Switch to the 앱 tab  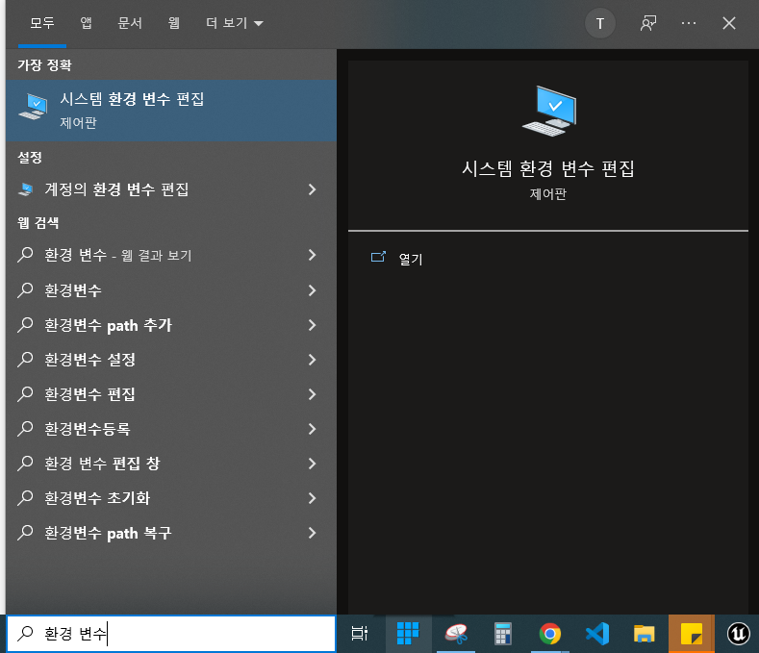87,23
